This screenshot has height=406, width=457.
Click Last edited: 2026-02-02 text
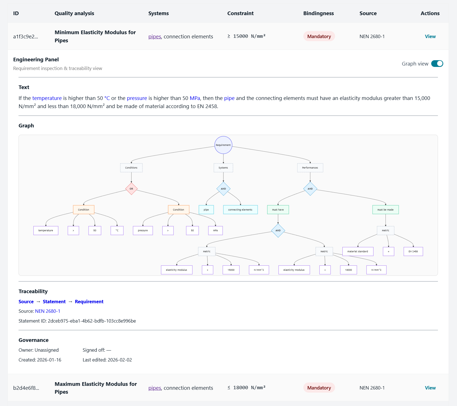coord(107,360)
